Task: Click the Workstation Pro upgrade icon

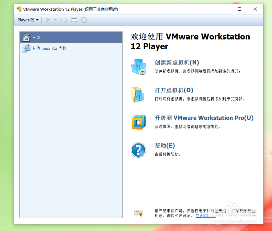Action: pyautogui.click(x=139, y=122)
